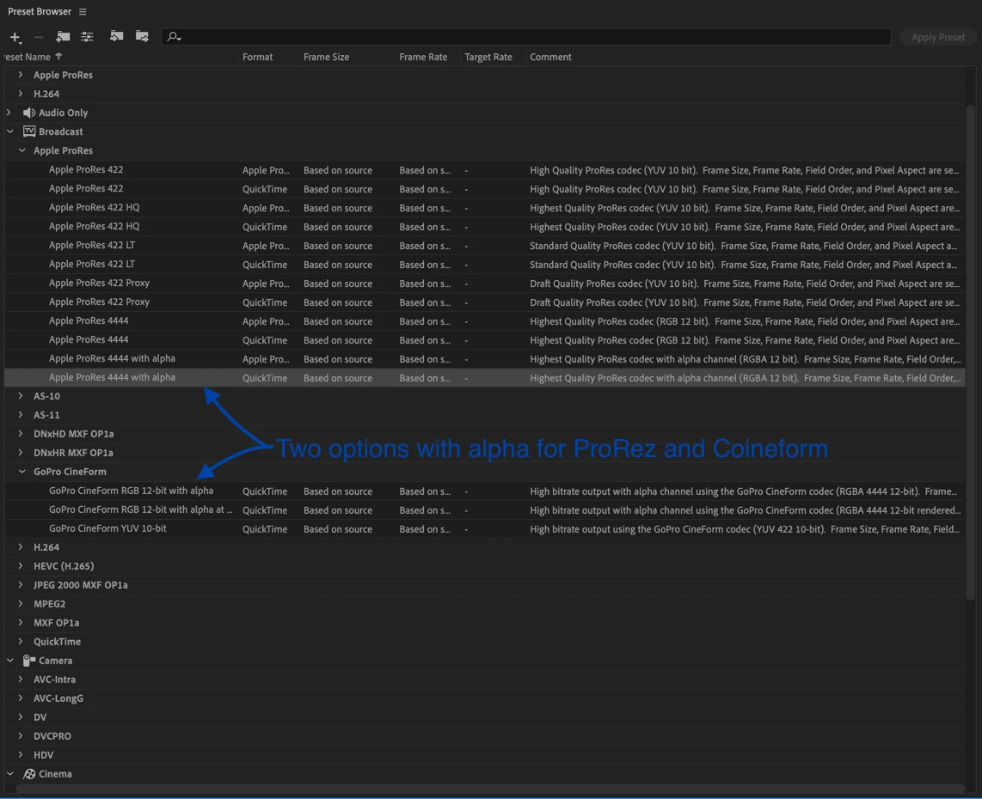Select the Cinema category label
Viewport: 982px width, 799px height.
pyautogui.click(x=55, y=774)
